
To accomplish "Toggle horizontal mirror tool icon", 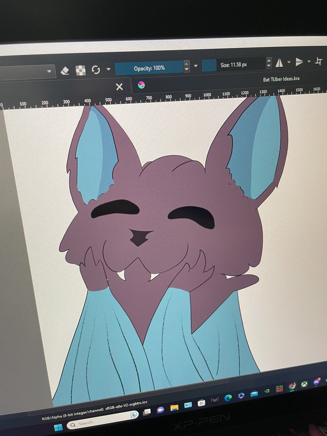I will [279, 63].
